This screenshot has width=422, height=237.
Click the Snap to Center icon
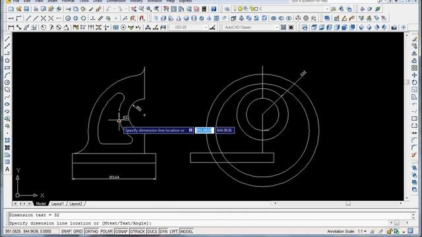(68, 18)
